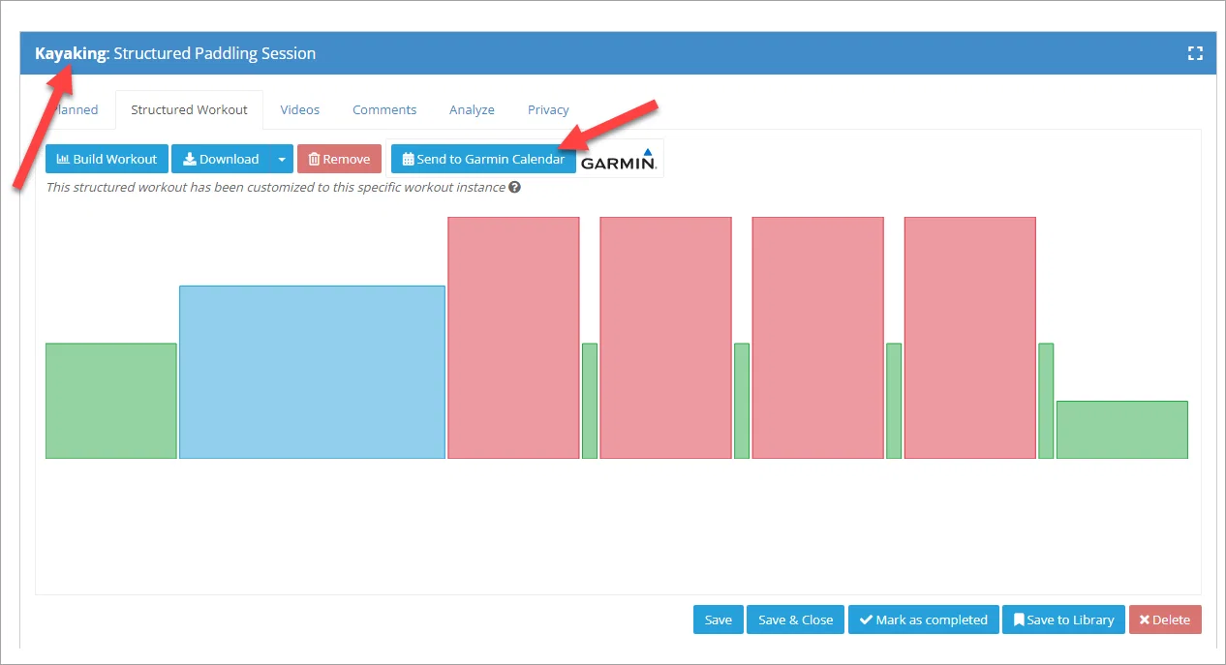Mark as completed with checkmark button
Image resolution: width=1226 pixels, height=665 pixels.
924,620
